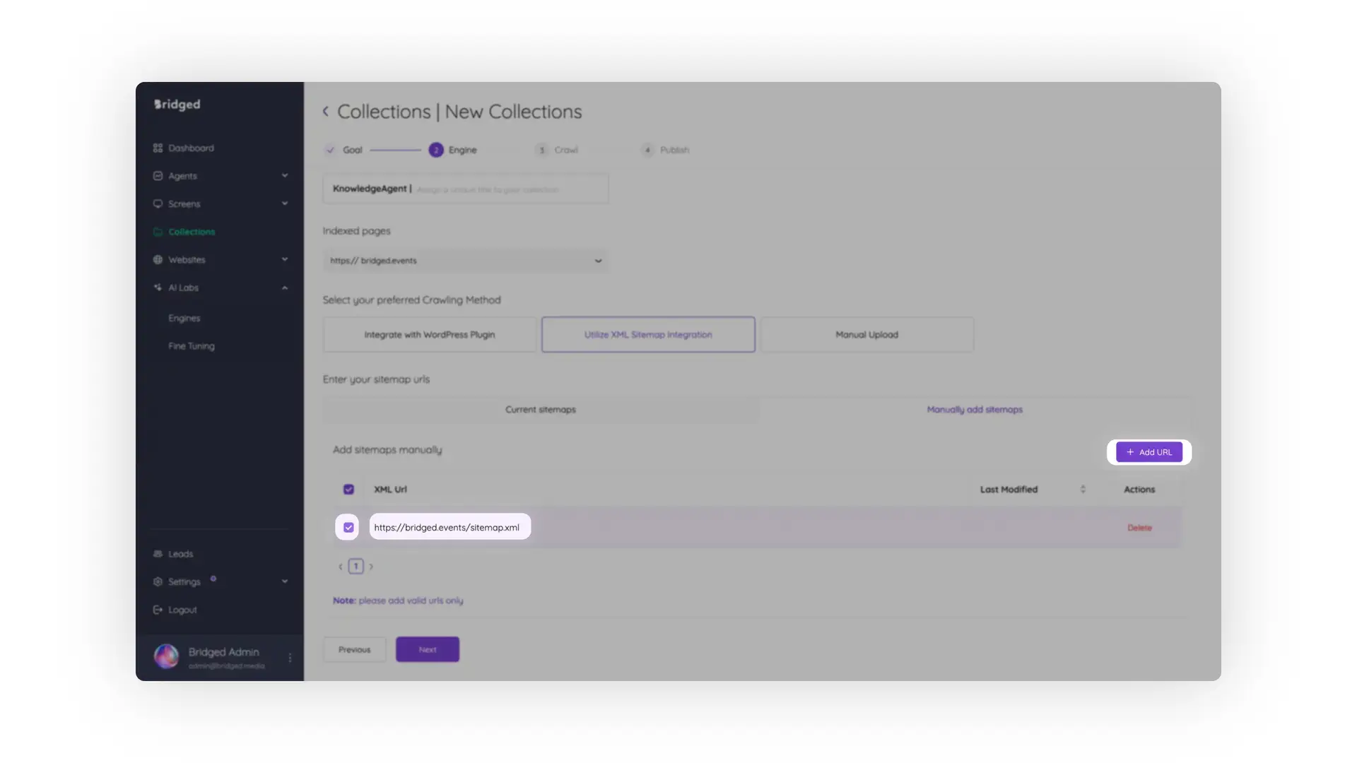1357x763 pixels.
Task: Open the Dashboard from the sidebar
Action: click(x=158, y=148)
